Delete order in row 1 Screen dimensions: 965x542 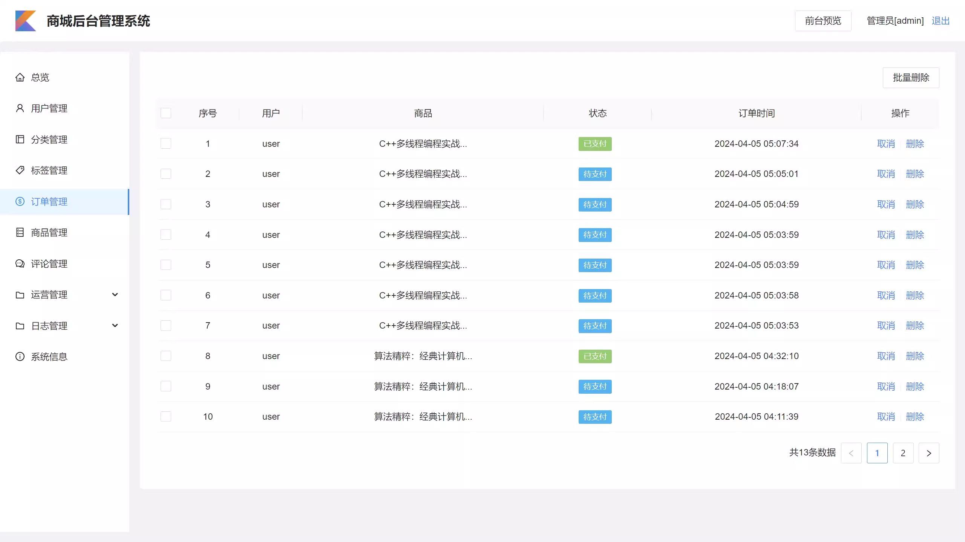[915, 143]
